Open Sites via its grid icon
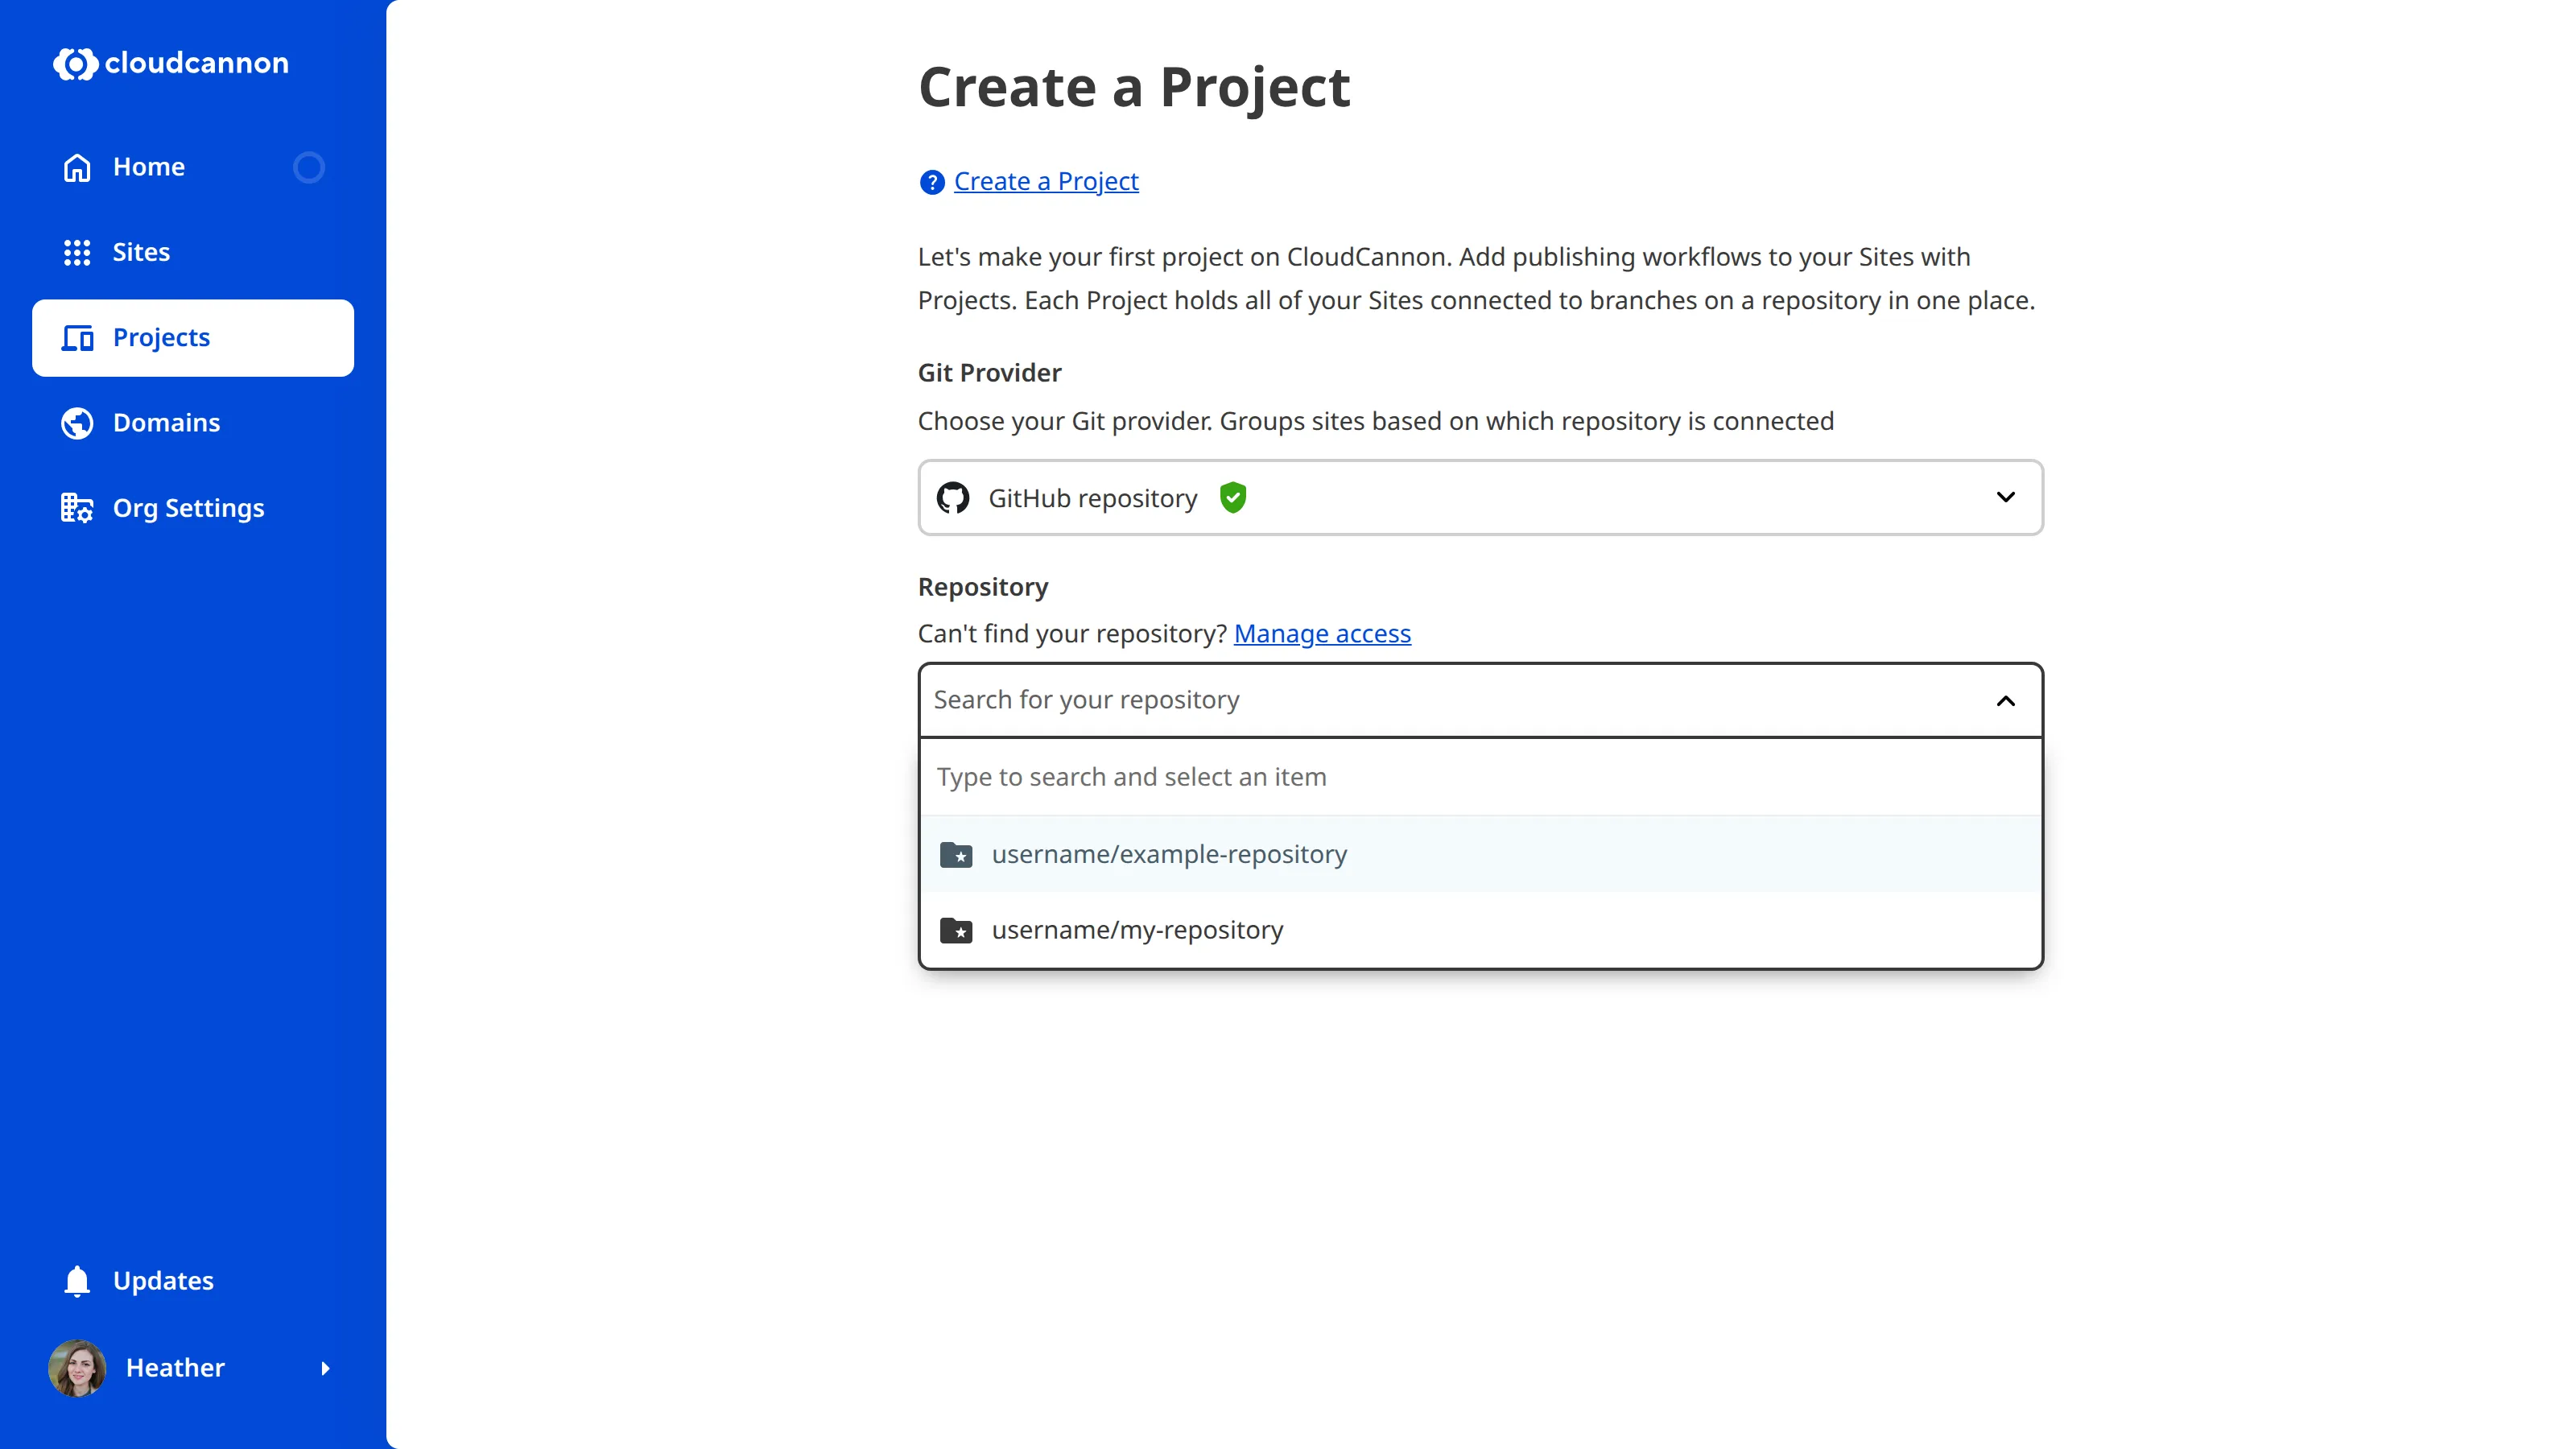 [x=77, y=252]
